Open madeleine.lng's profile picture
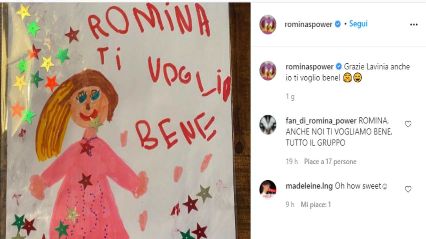The width and height of the screenshot is (426, 239). click(x=268, y=190)
